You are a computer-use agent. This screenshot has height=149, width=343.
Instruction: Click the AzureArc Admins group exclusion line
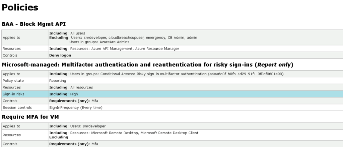click(x=99, y=42)
